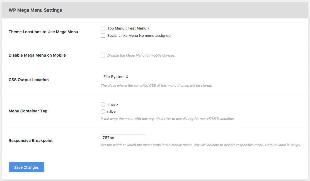
Task: Click the Theme Locations to Use Mega Menu label
Action: (43, 32)
